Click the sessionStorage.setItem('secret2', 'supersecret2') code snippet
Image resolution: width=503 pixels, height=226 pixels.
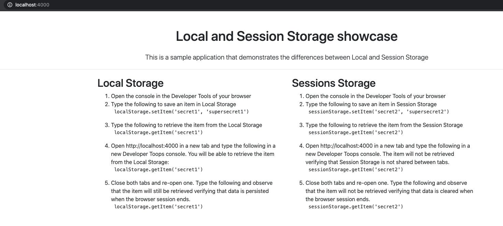(379, 112)
